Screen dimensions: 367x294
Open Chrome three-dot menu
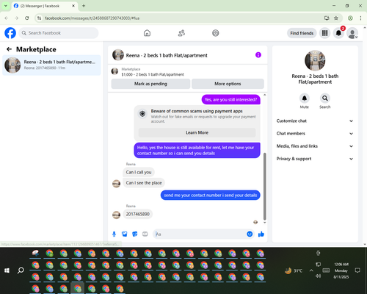point(360,18)
